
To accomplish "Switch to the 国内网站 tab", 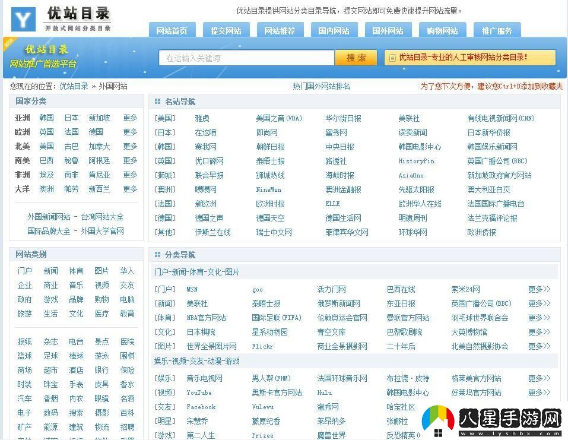I will tap(334, 30).
